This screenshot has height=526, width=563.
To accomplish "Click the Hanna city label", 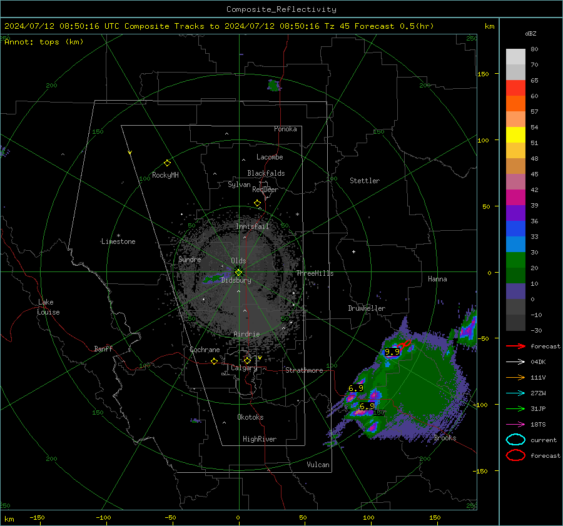I will tap(437, 279).
